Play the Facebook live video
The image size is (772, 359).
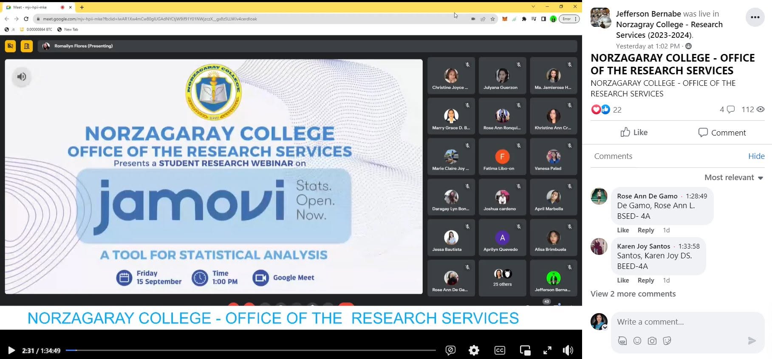coord(11,351)
